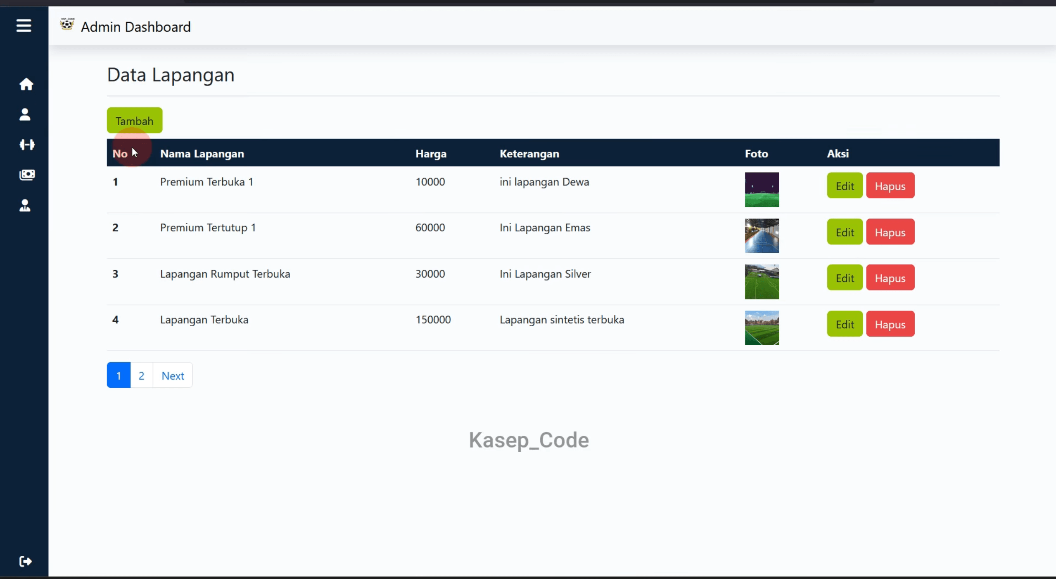Click the Keterangan column header
The height and width of the screenshot is (579, 1056).
[529, 154]
